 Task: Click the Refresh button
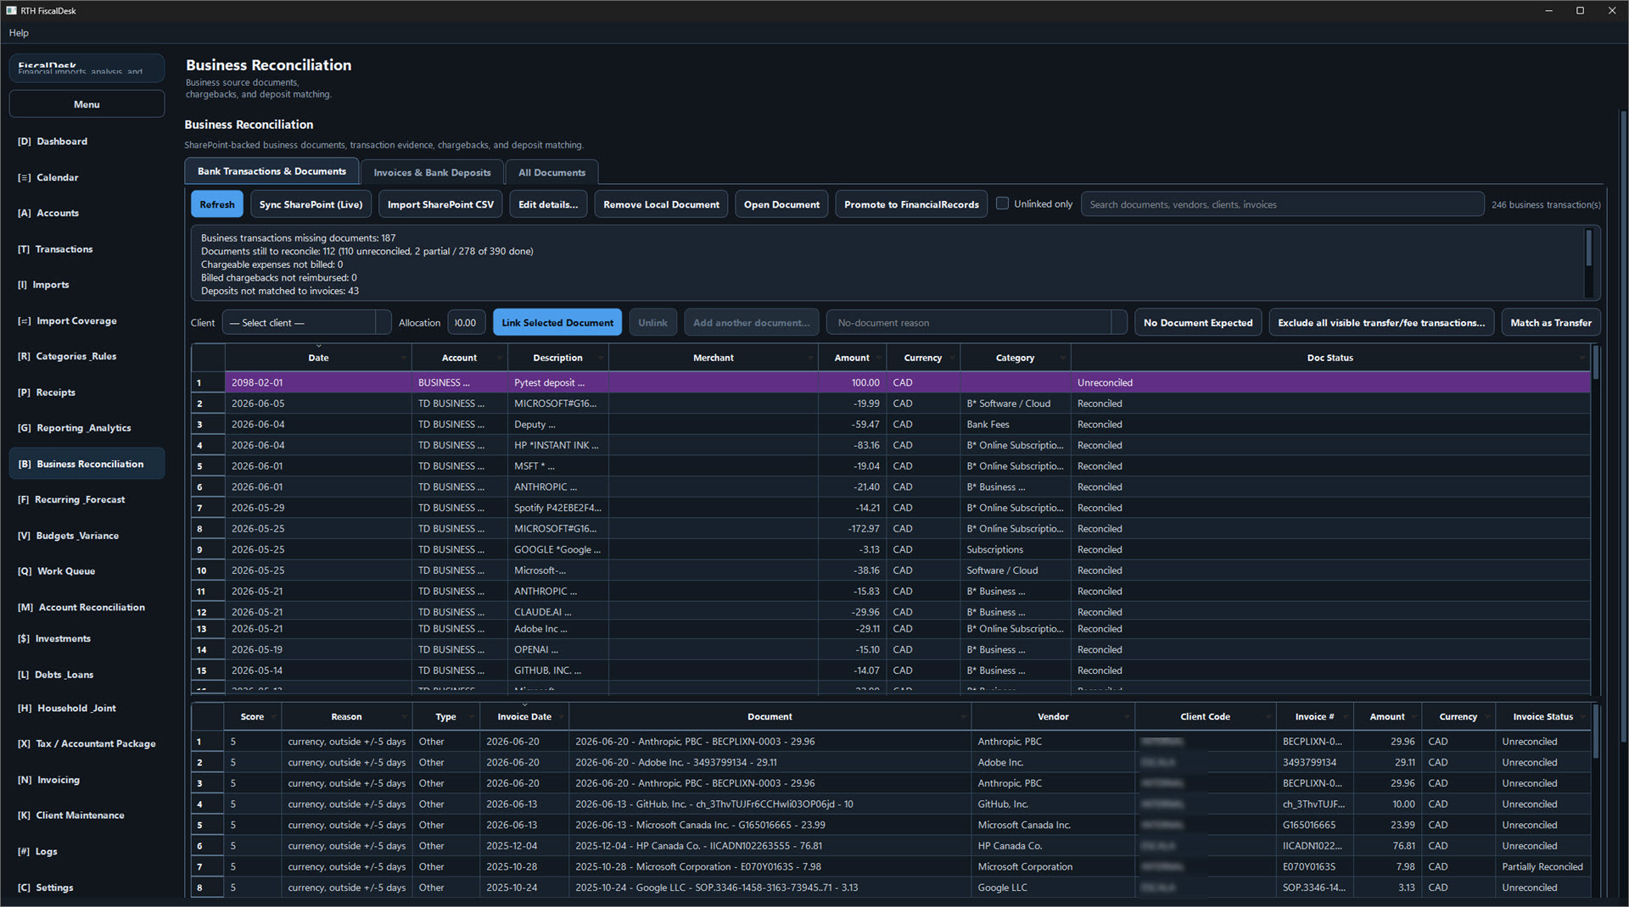coord(217,204)
